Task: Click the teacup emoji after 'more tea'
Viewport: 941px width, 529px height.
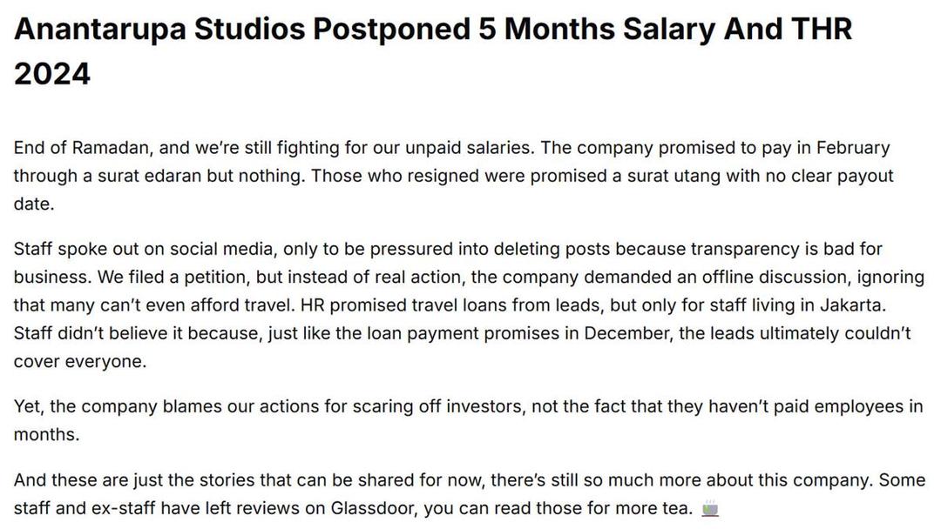Action: (x=710, y=509)
